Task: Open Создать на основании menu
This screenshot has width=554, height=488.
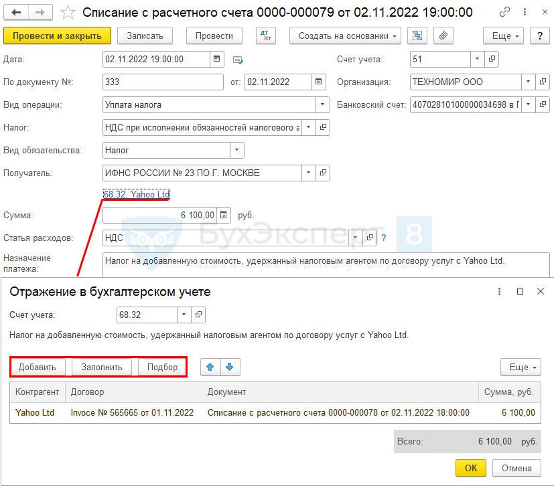Action: pyautogui.click(x=345, y=36)
